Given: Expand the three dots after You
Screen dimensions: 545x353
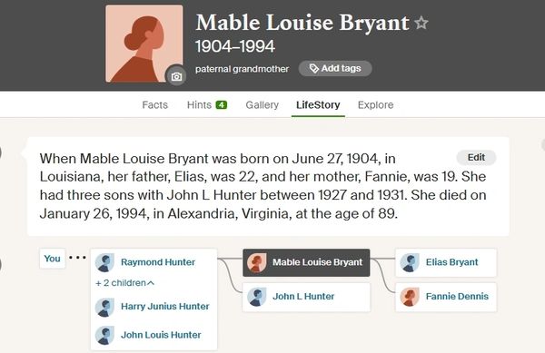Looking at the screenshot, I should point(77,258).
